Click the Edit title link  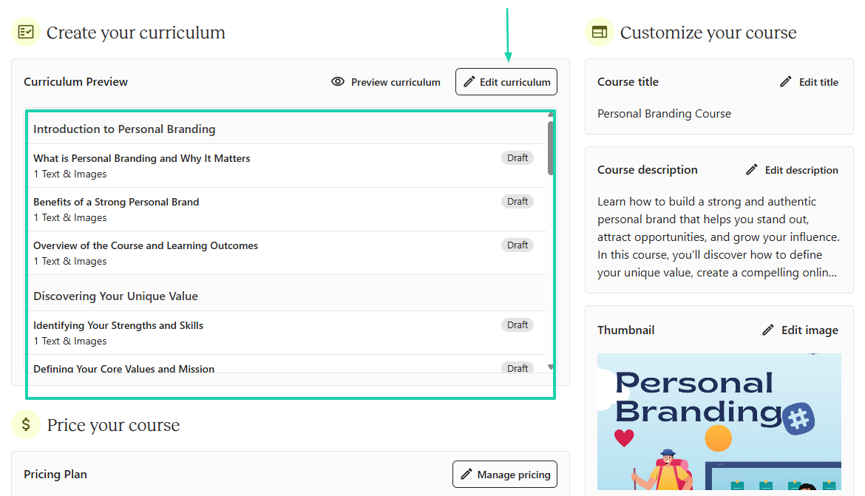(x=809, y=81)
